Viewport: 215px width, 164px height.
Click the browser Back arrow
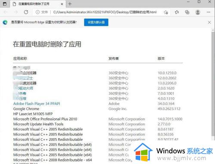tap(6, 12)
